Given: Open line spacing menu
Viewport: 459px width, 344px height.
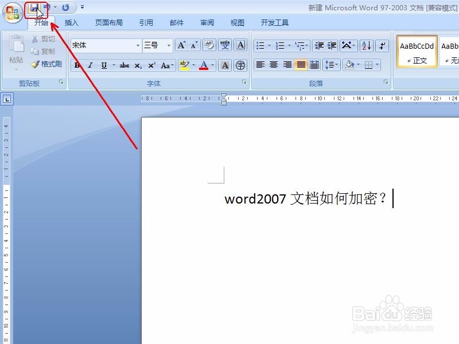Looking at the screenshot, I should point(332,64).
